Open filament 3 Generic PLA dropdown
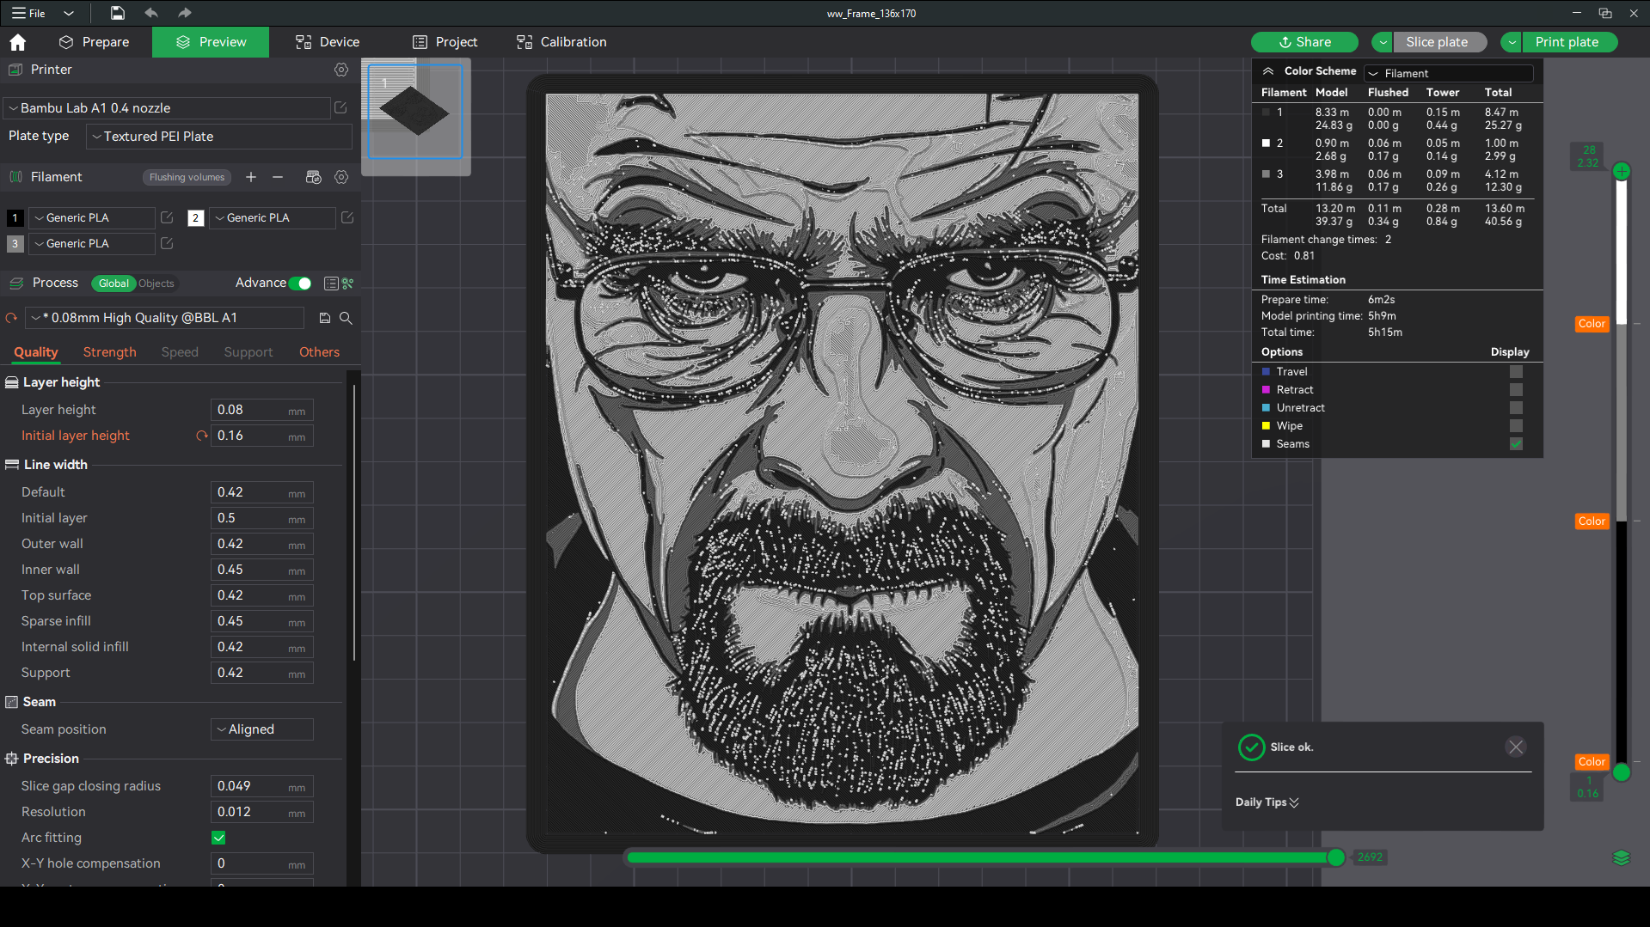Screen dimensions: 1650x927 [x=92, y=244]
